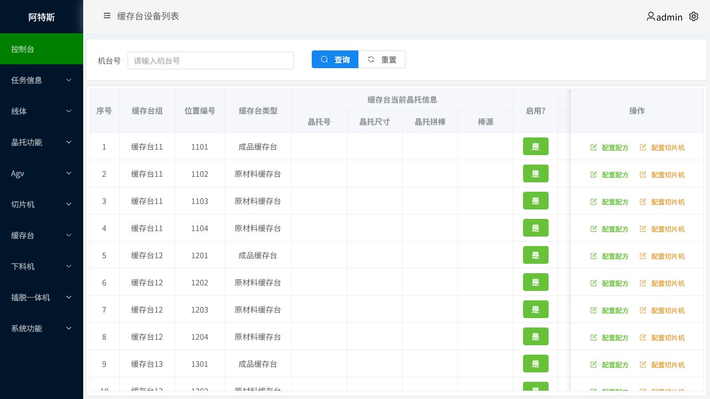Viewport: 710px width, 399px height.
Task: Click 原材料缓存台 cell in row 1204
Action: 258,337
